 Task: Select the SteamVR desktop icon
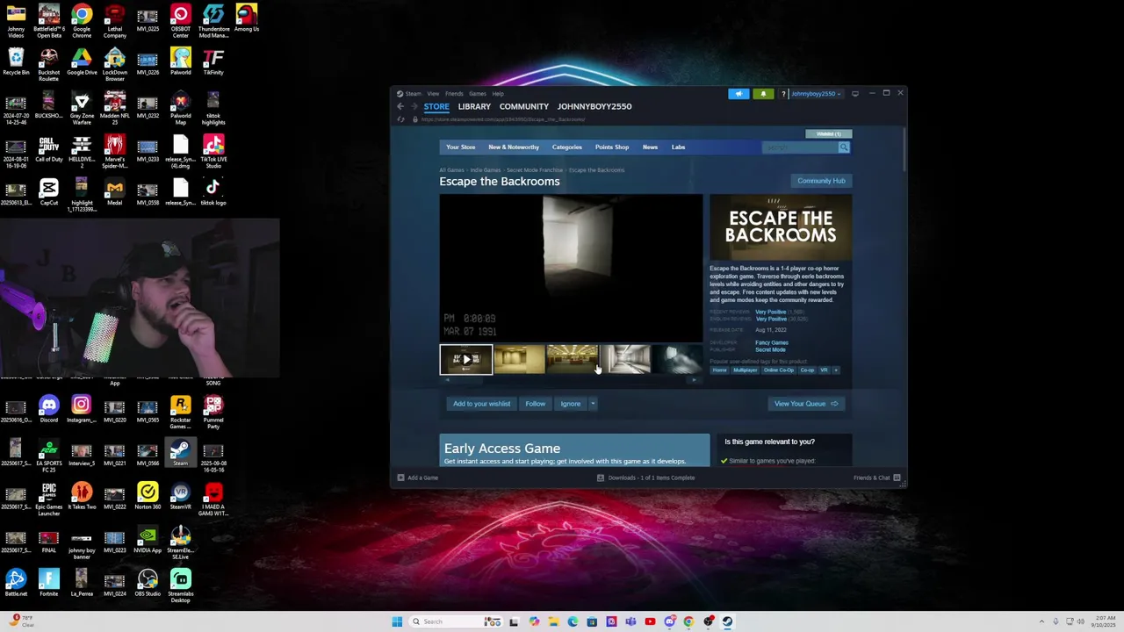pos(180,496)
